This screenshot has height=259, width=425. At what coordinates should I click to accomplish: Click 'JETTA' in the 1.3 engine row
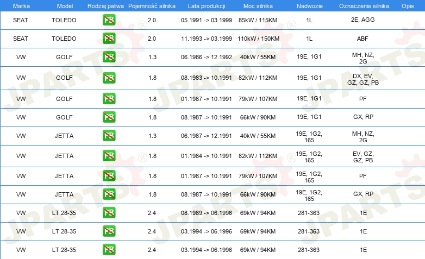point(64,136)
